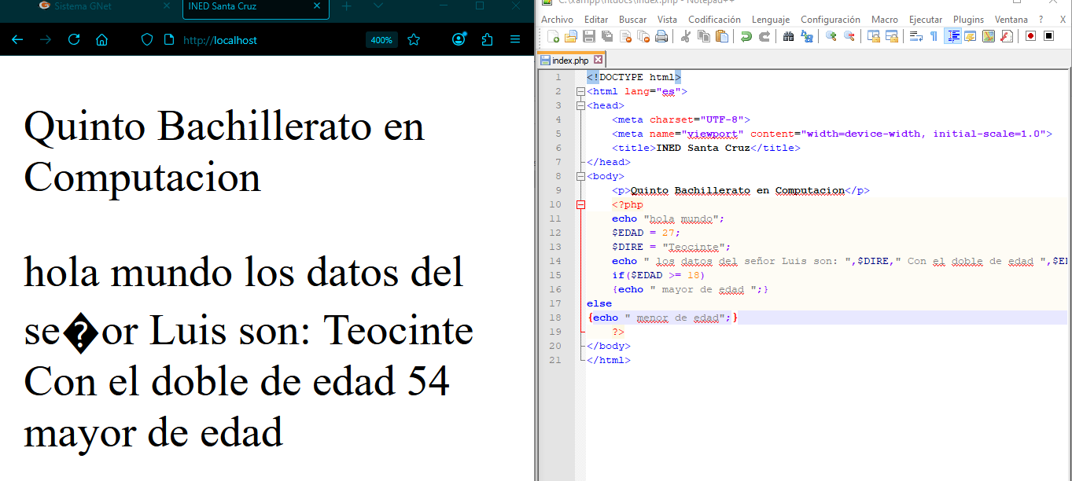
Task: Bookmark this page with the star
Action: click(x=414, y=39)
